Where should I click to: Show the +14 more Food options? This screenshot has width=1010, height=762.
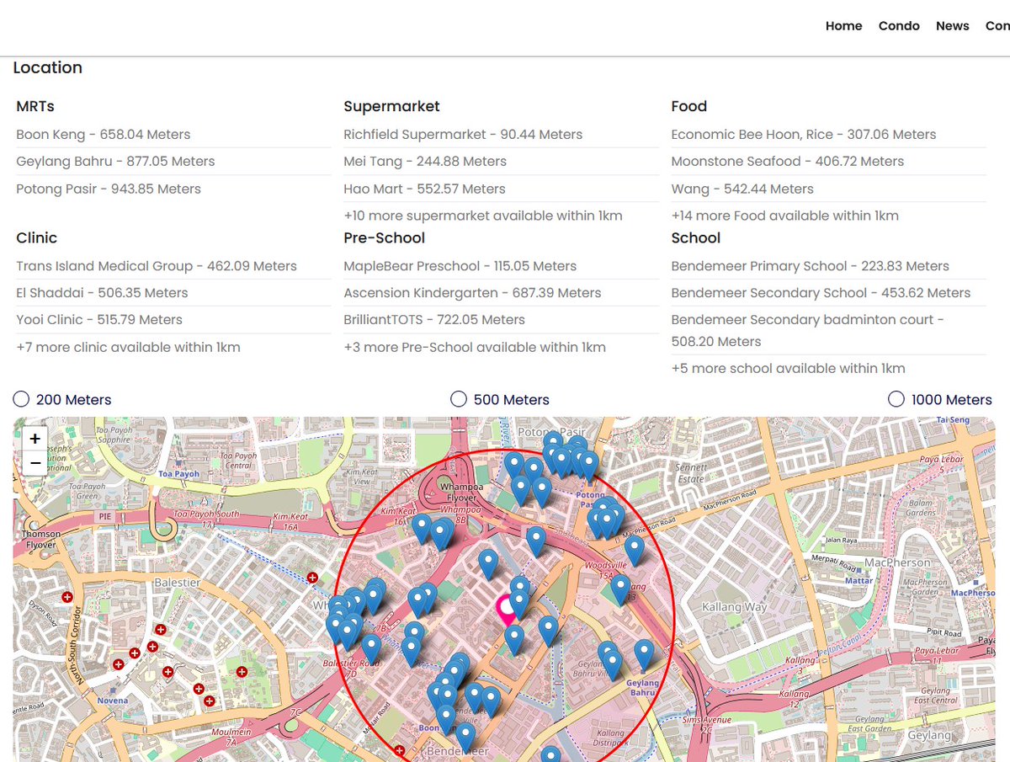tap(784, 216)
